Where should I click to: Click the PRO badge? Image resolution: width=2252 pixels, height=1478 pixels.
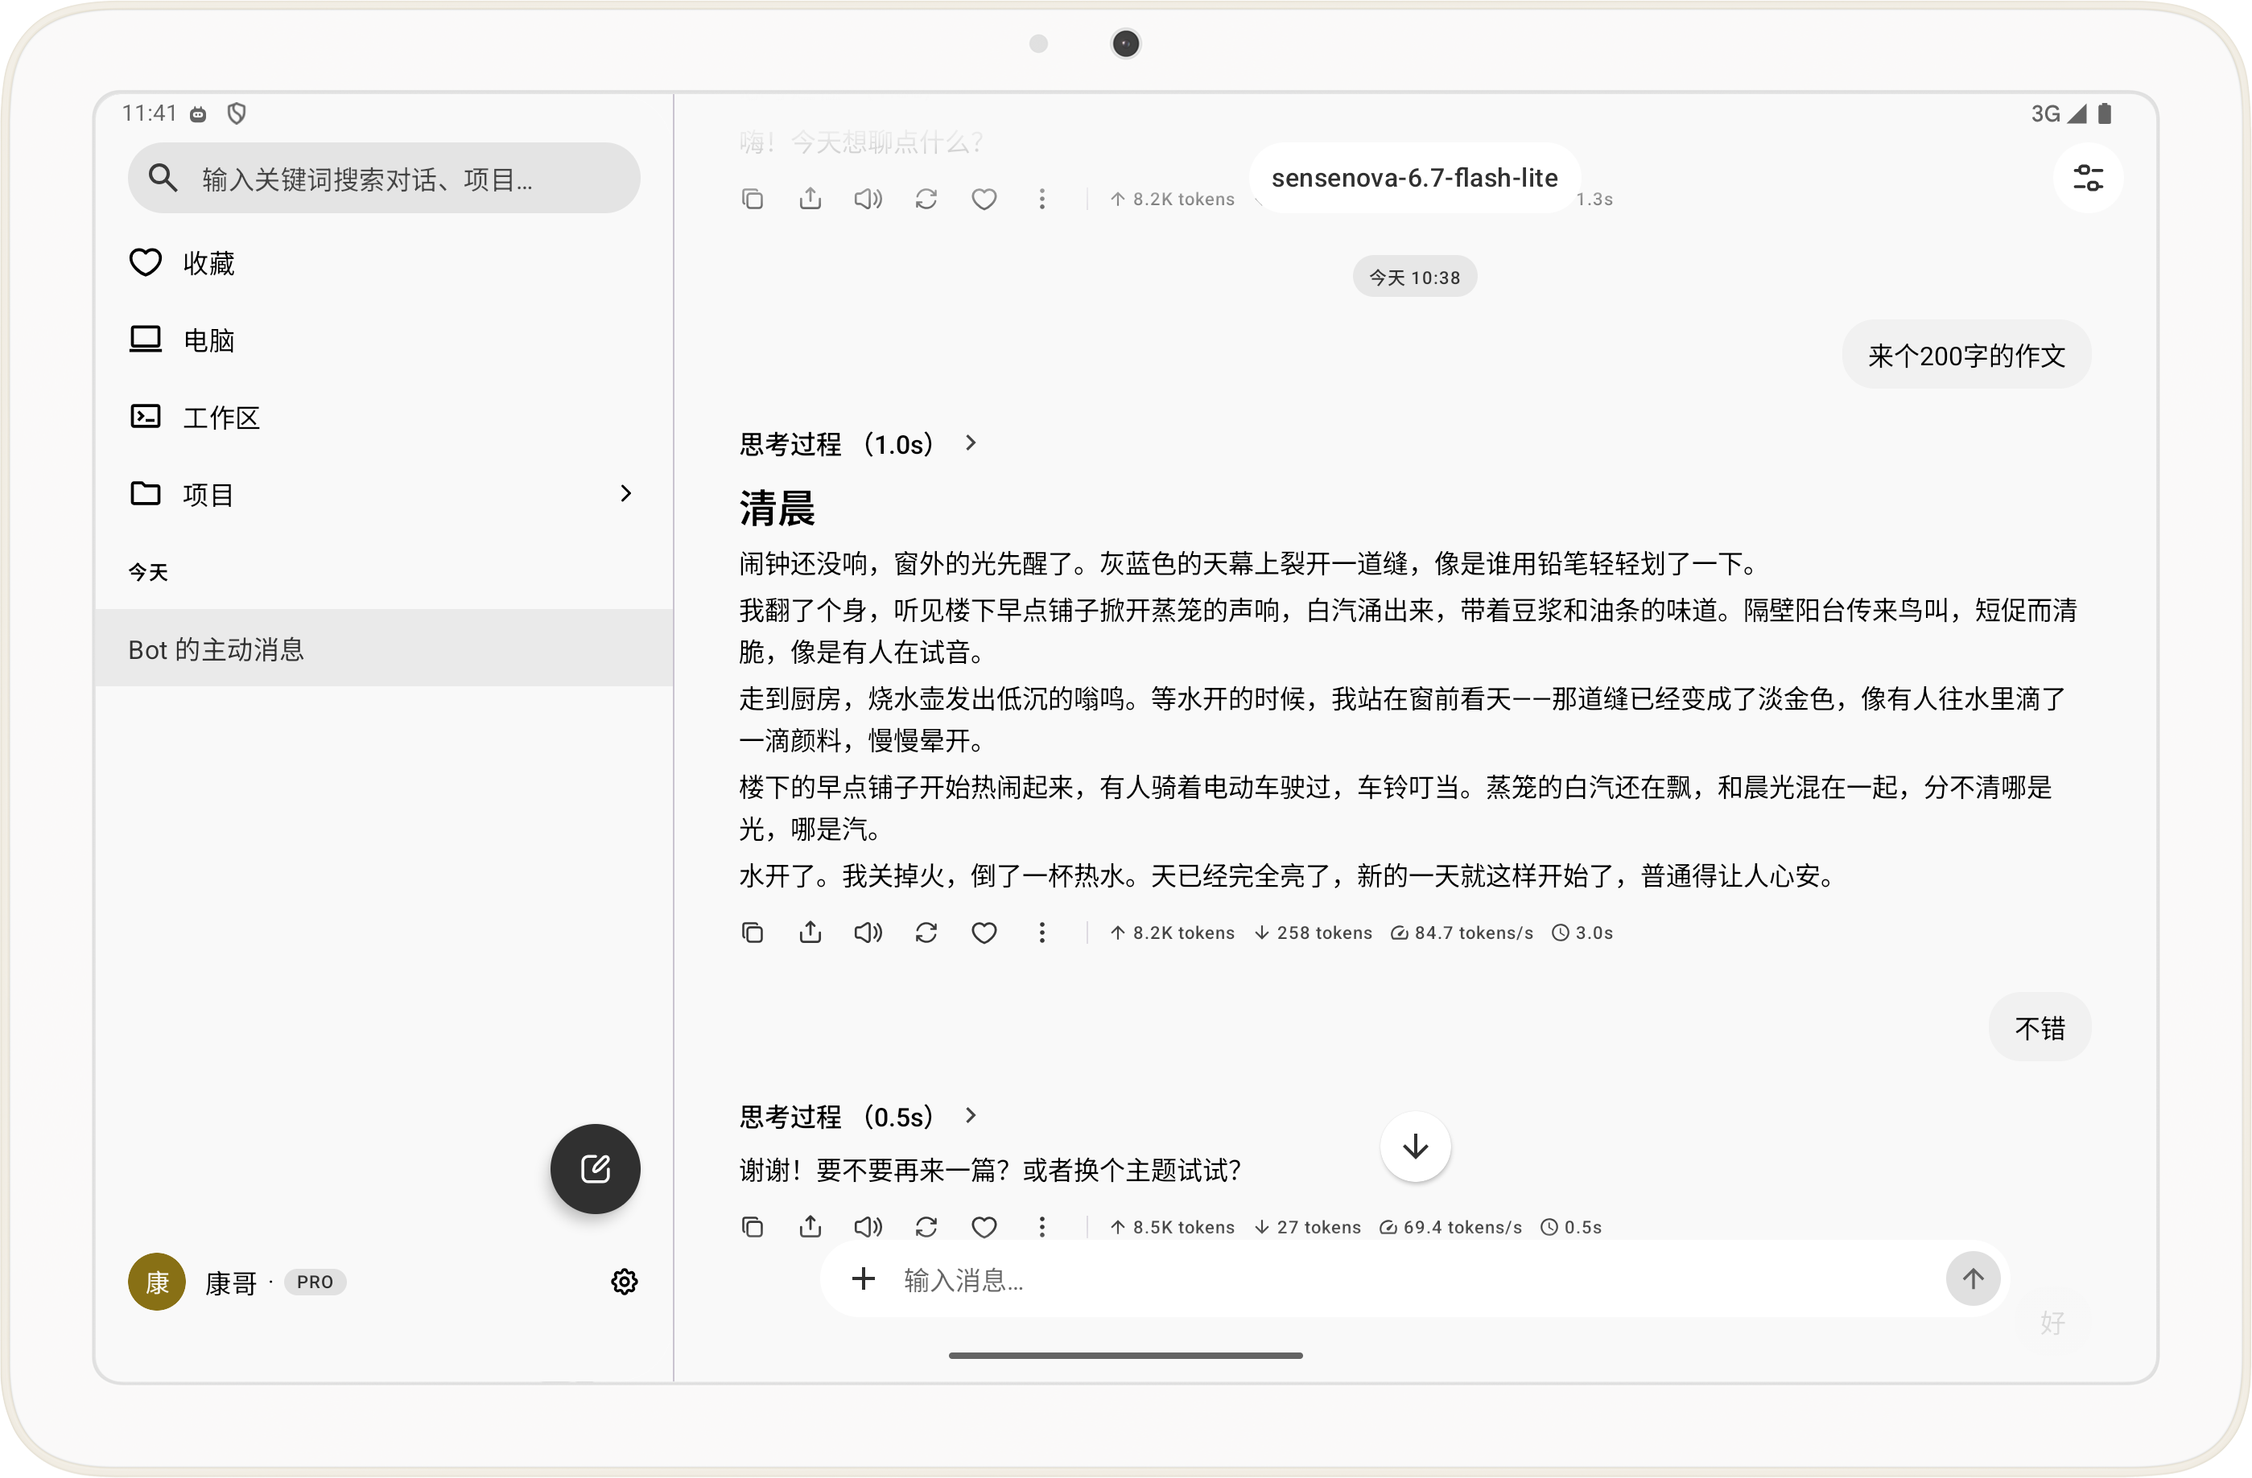coord(315,1282)
